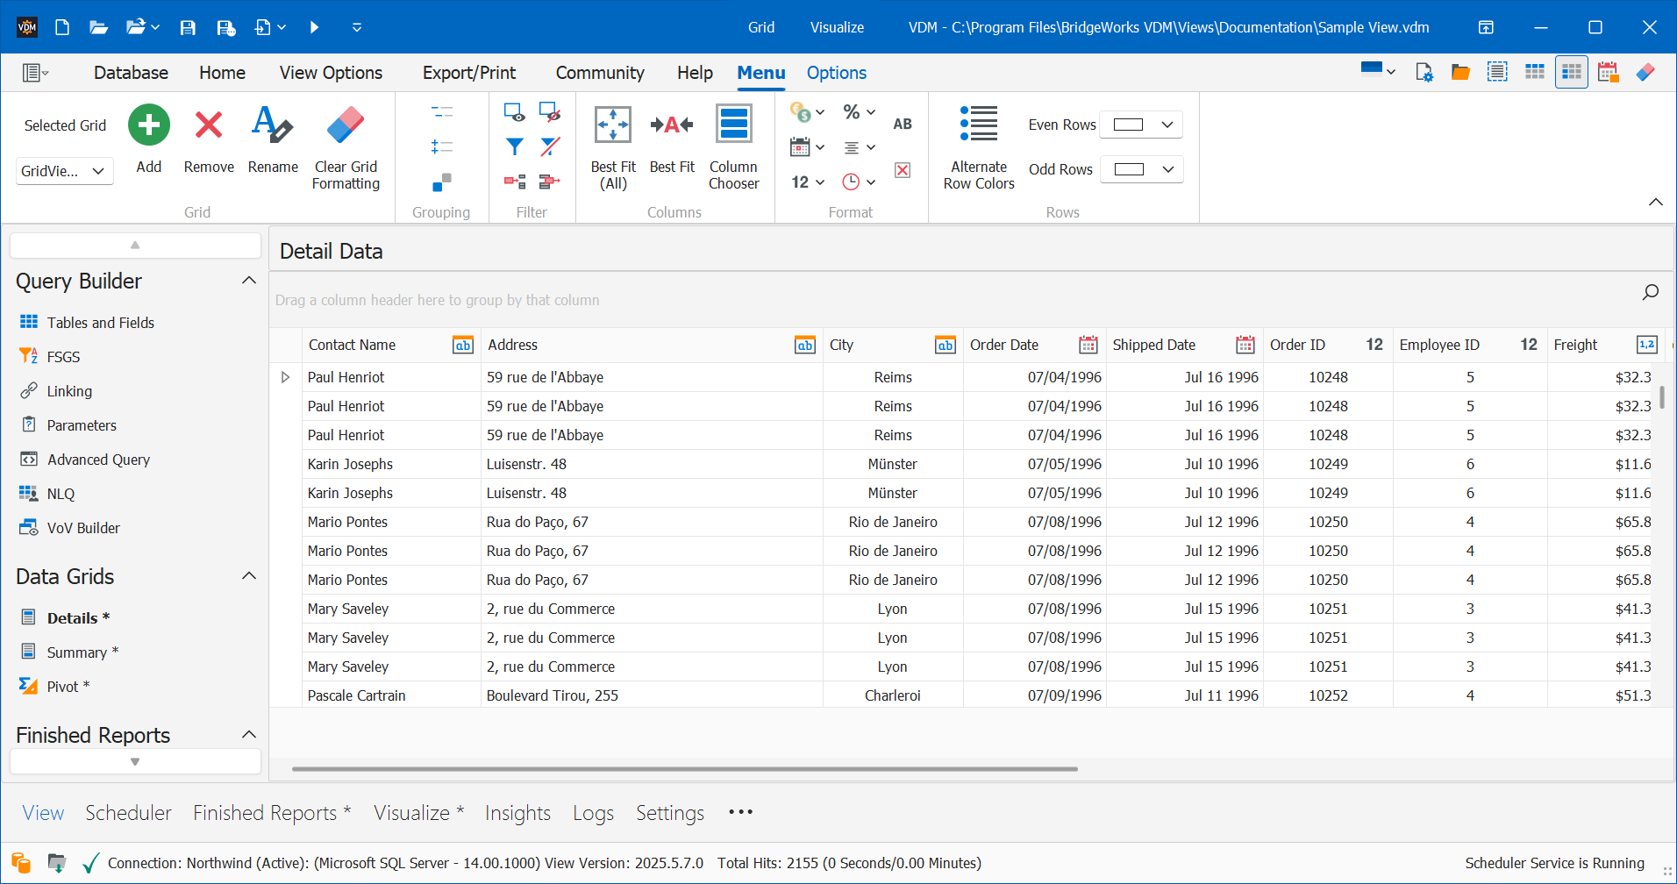Open the orange folder icon
The height and width of the screenshot is (884, 1677).
tap(1460, 72)
